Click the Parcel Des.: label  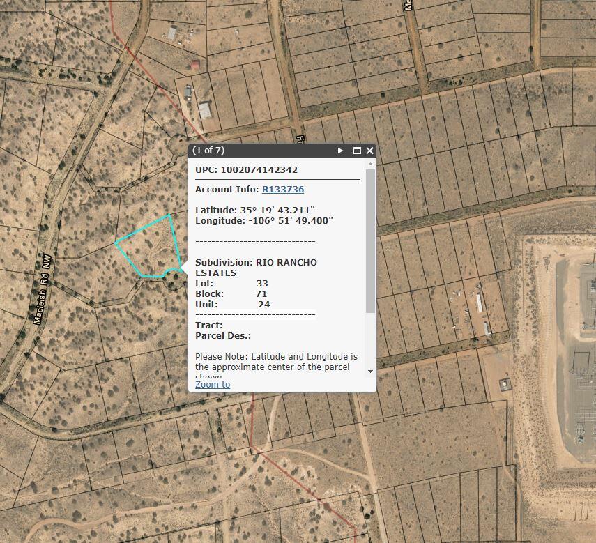223,336
